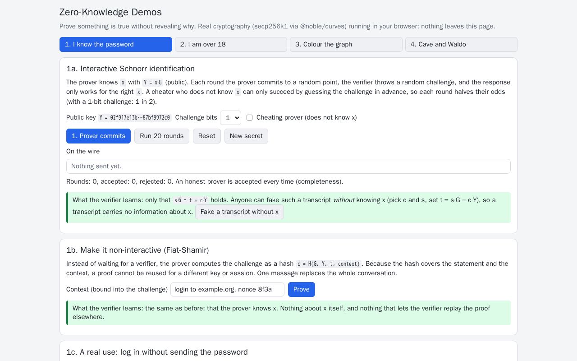The width and height of the screenshot is (577, 361).
Task: Switch to "1. I know the password" tab
Action: coord(116,44)
